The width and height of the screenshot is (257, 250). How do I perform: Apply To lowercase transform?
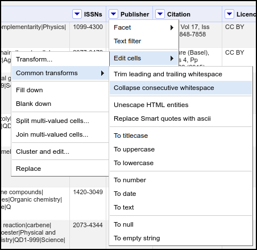(181, 163)
